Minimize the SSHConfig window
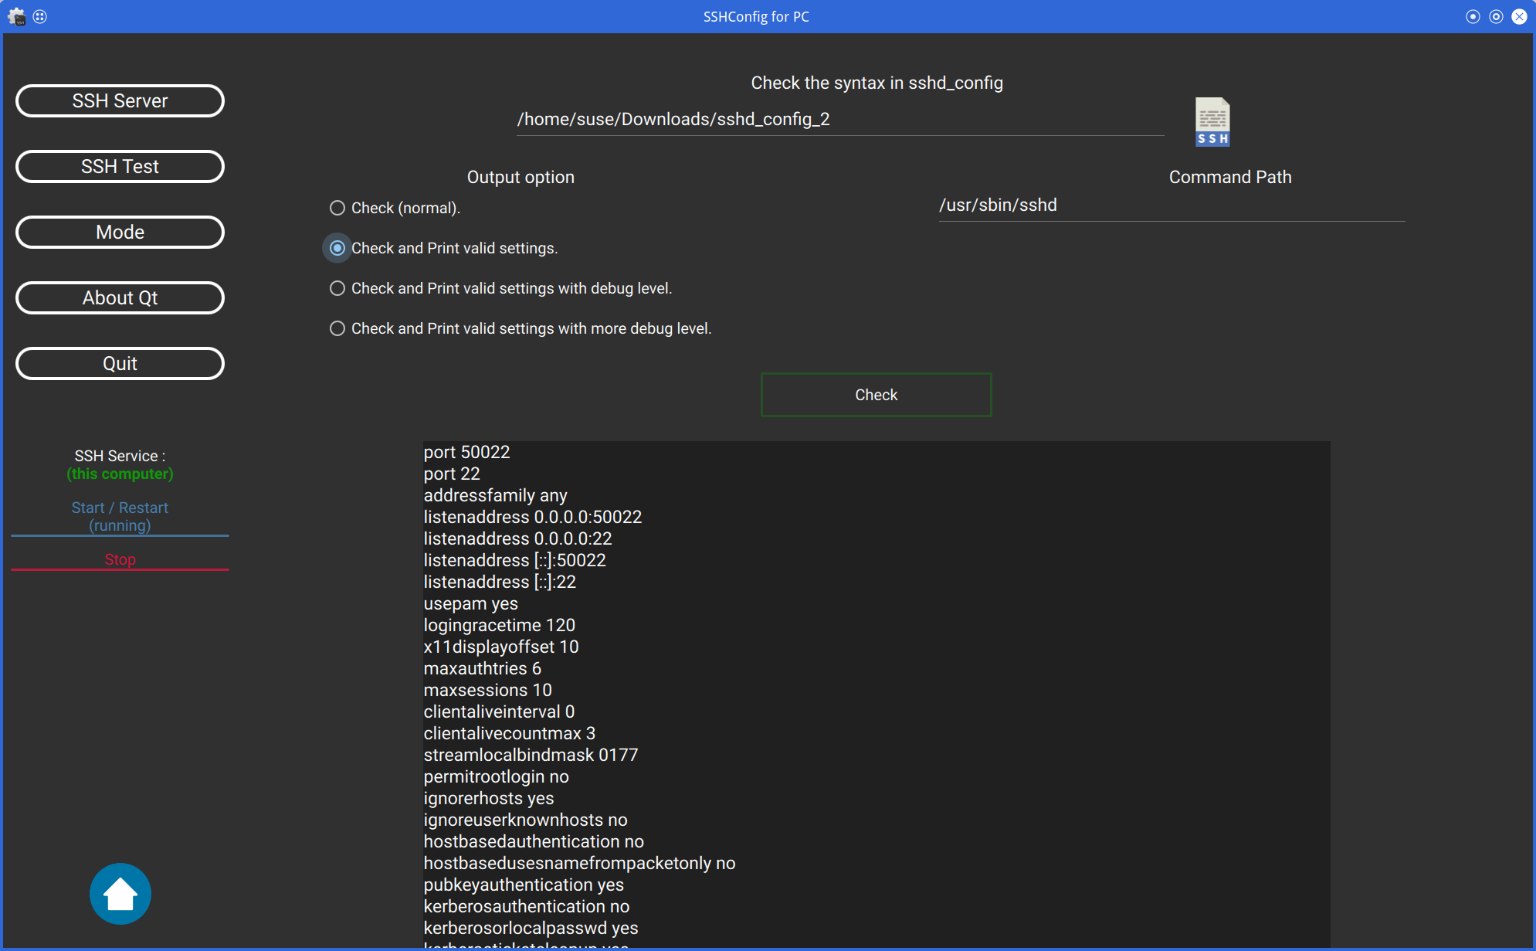 click(x=1473, y=16)
